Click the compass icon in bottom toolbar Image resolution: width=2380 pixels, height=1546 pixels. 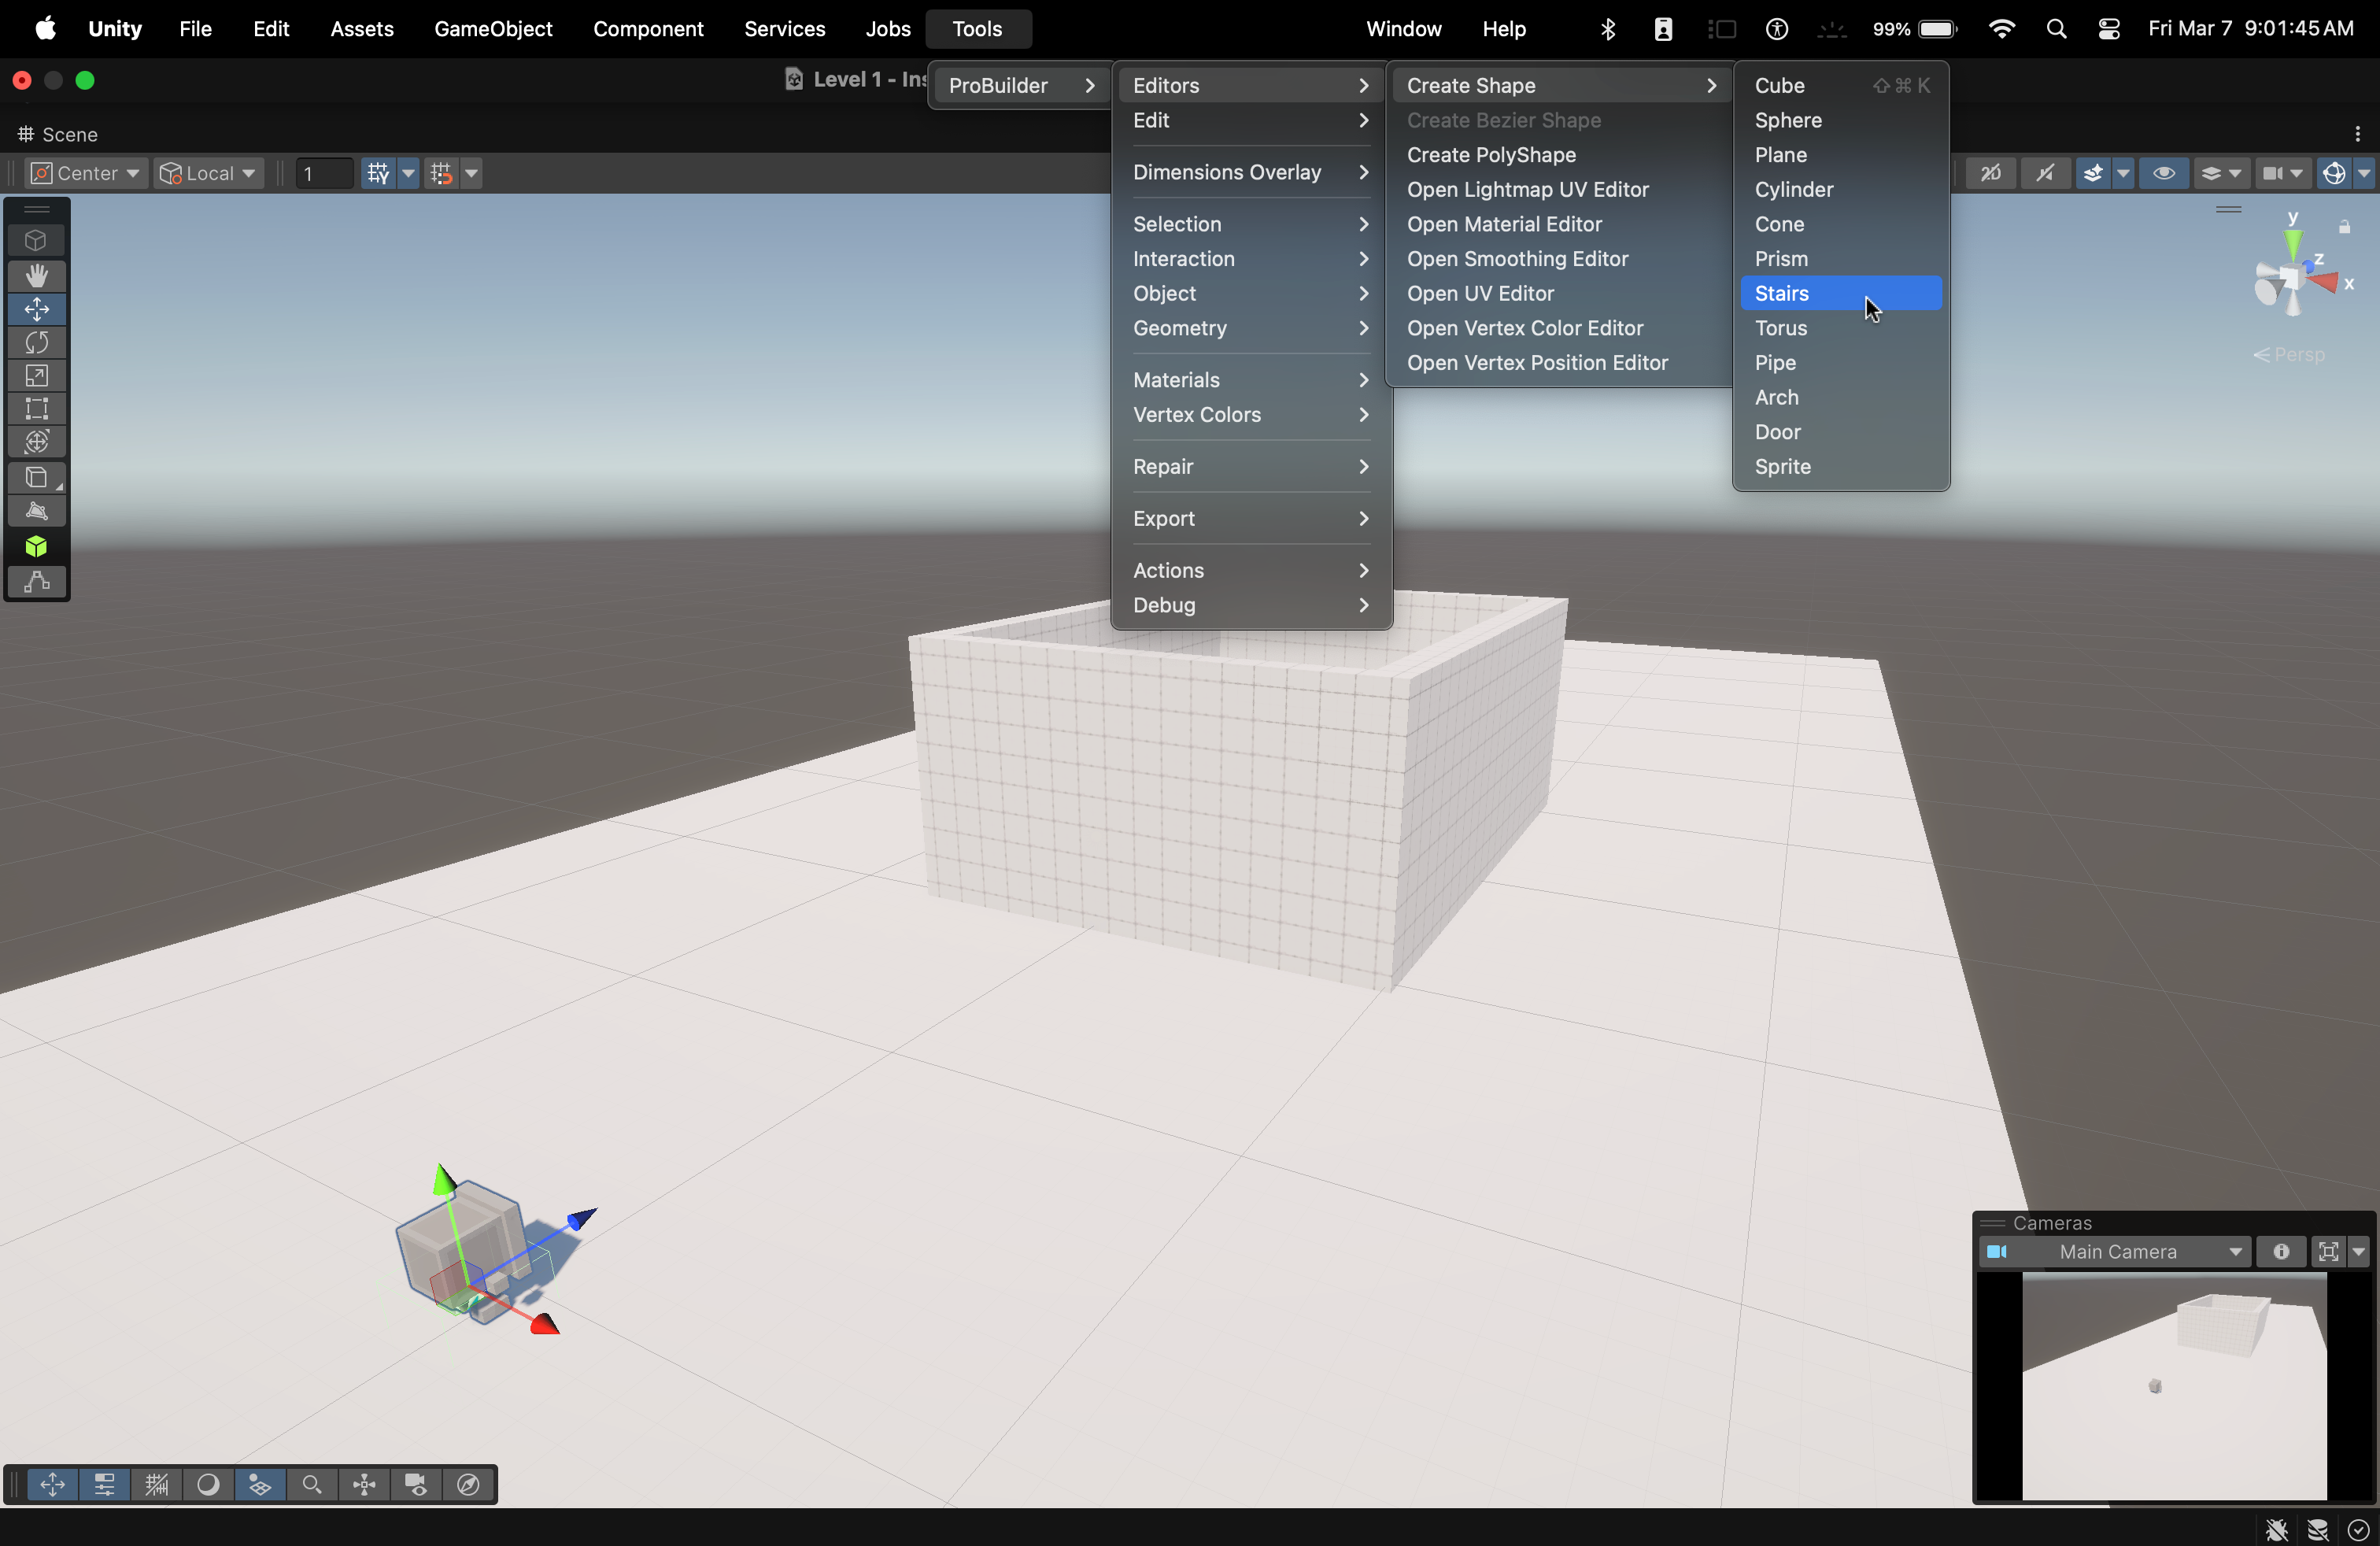[x=468, y=1485]
